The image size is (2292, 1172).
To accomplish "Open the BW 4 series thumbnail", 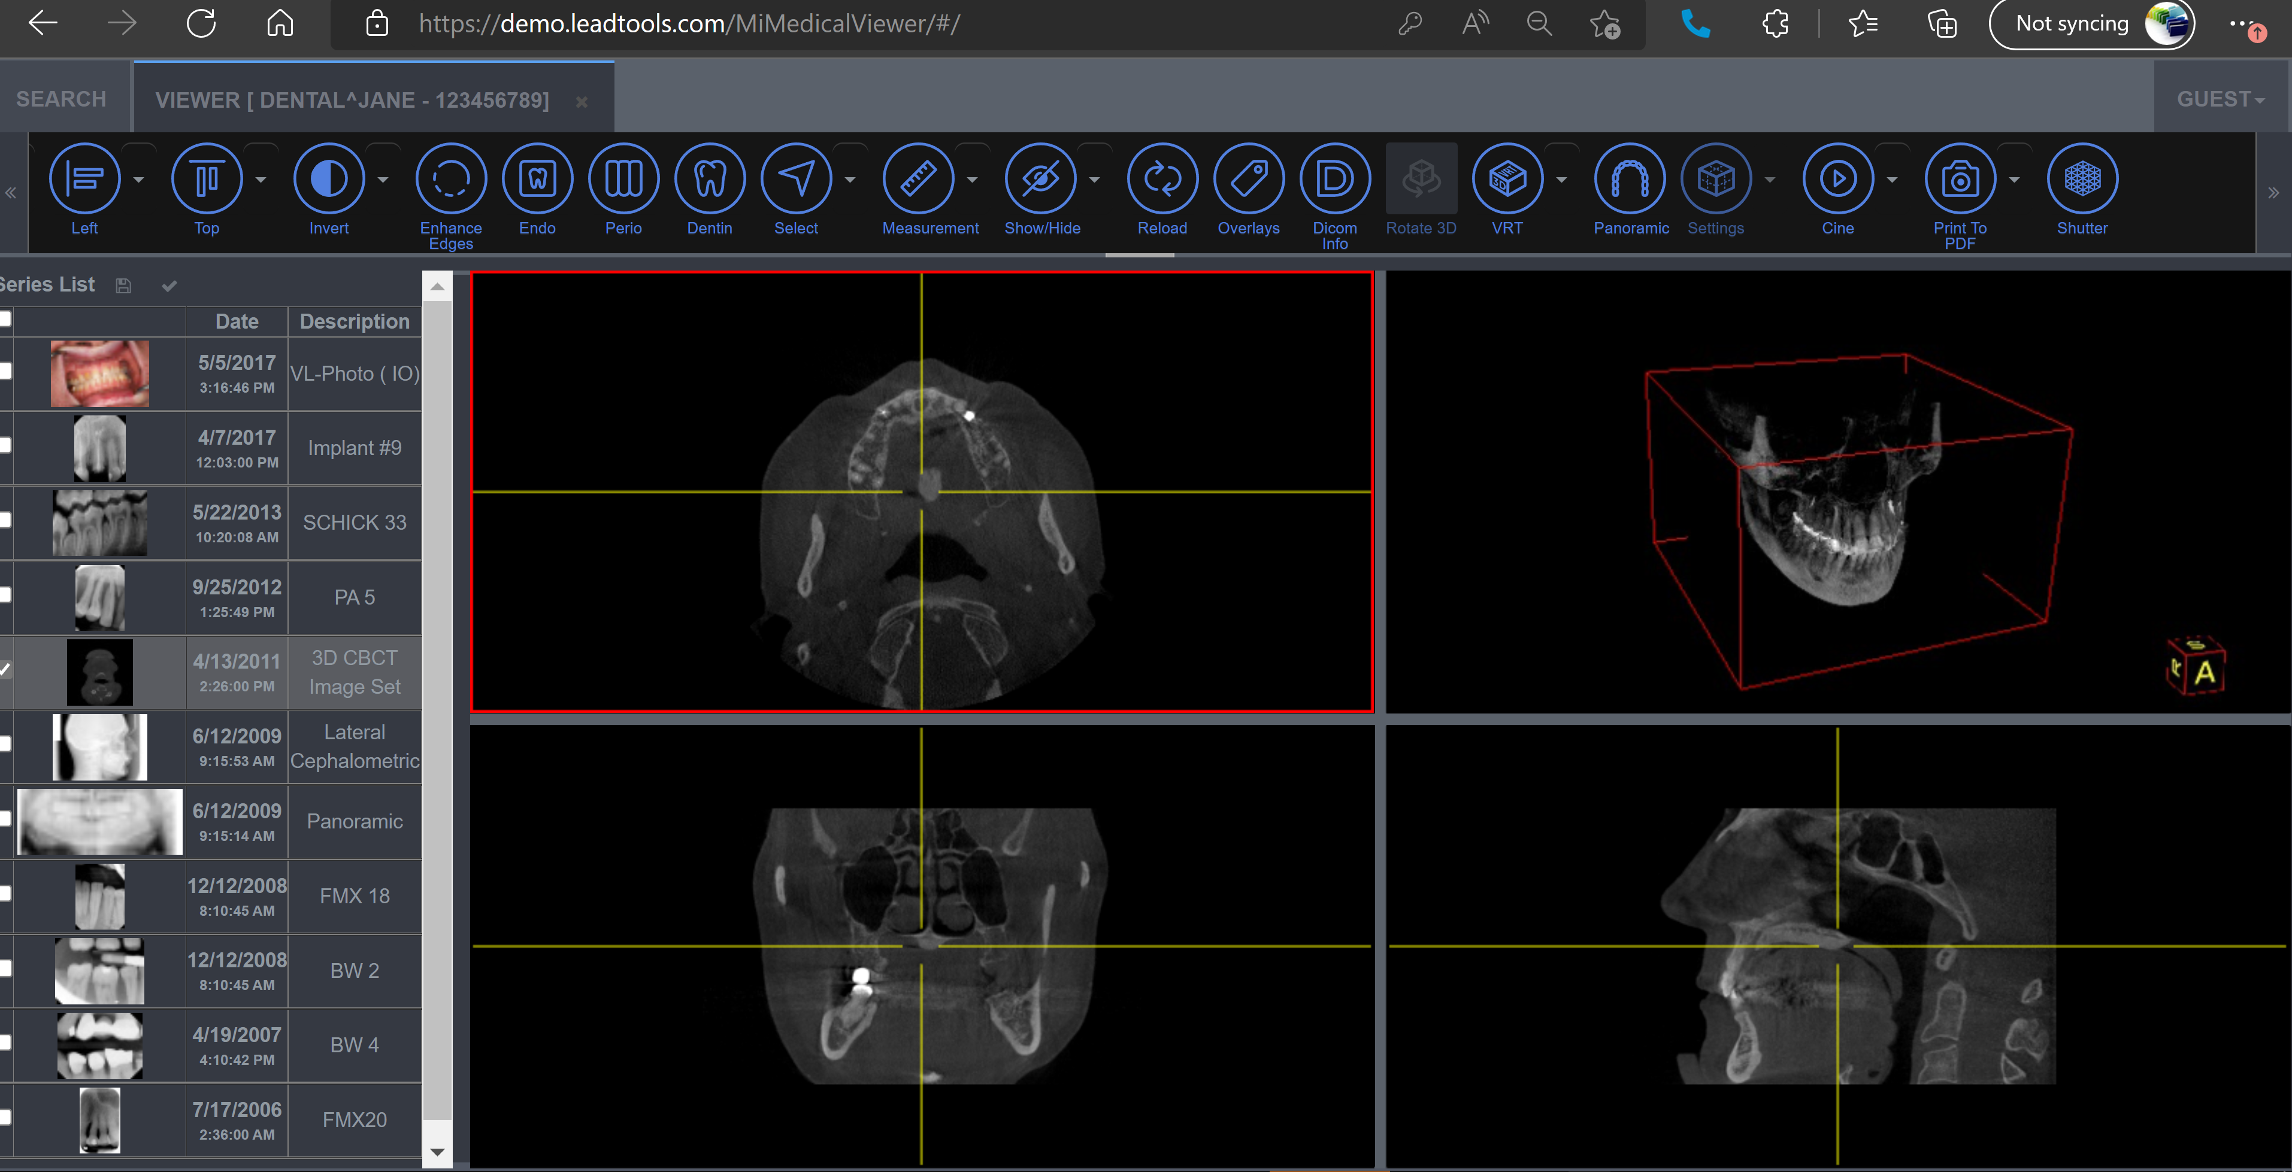I will [x=99, y=1045].
